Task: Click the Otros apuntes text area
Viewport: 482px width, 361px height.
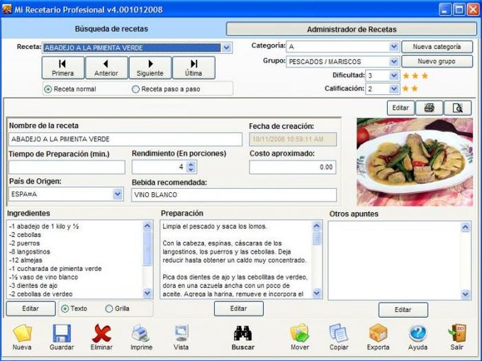Action: tap(395, 260)
